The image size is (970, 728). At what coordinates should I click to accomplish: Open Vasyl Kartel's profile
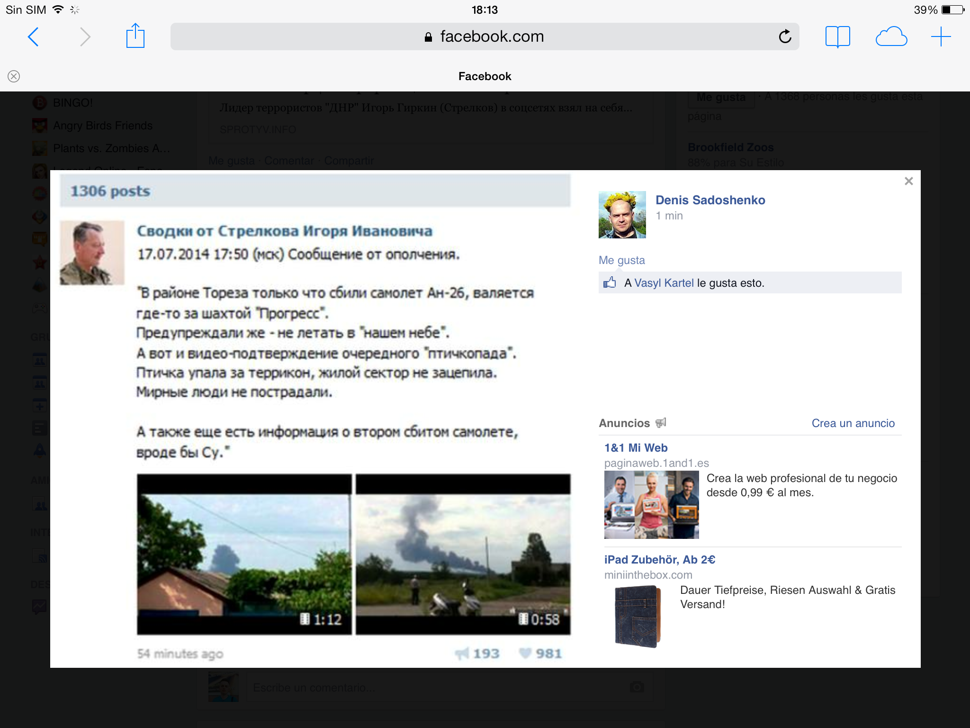[x=664, y=283]
